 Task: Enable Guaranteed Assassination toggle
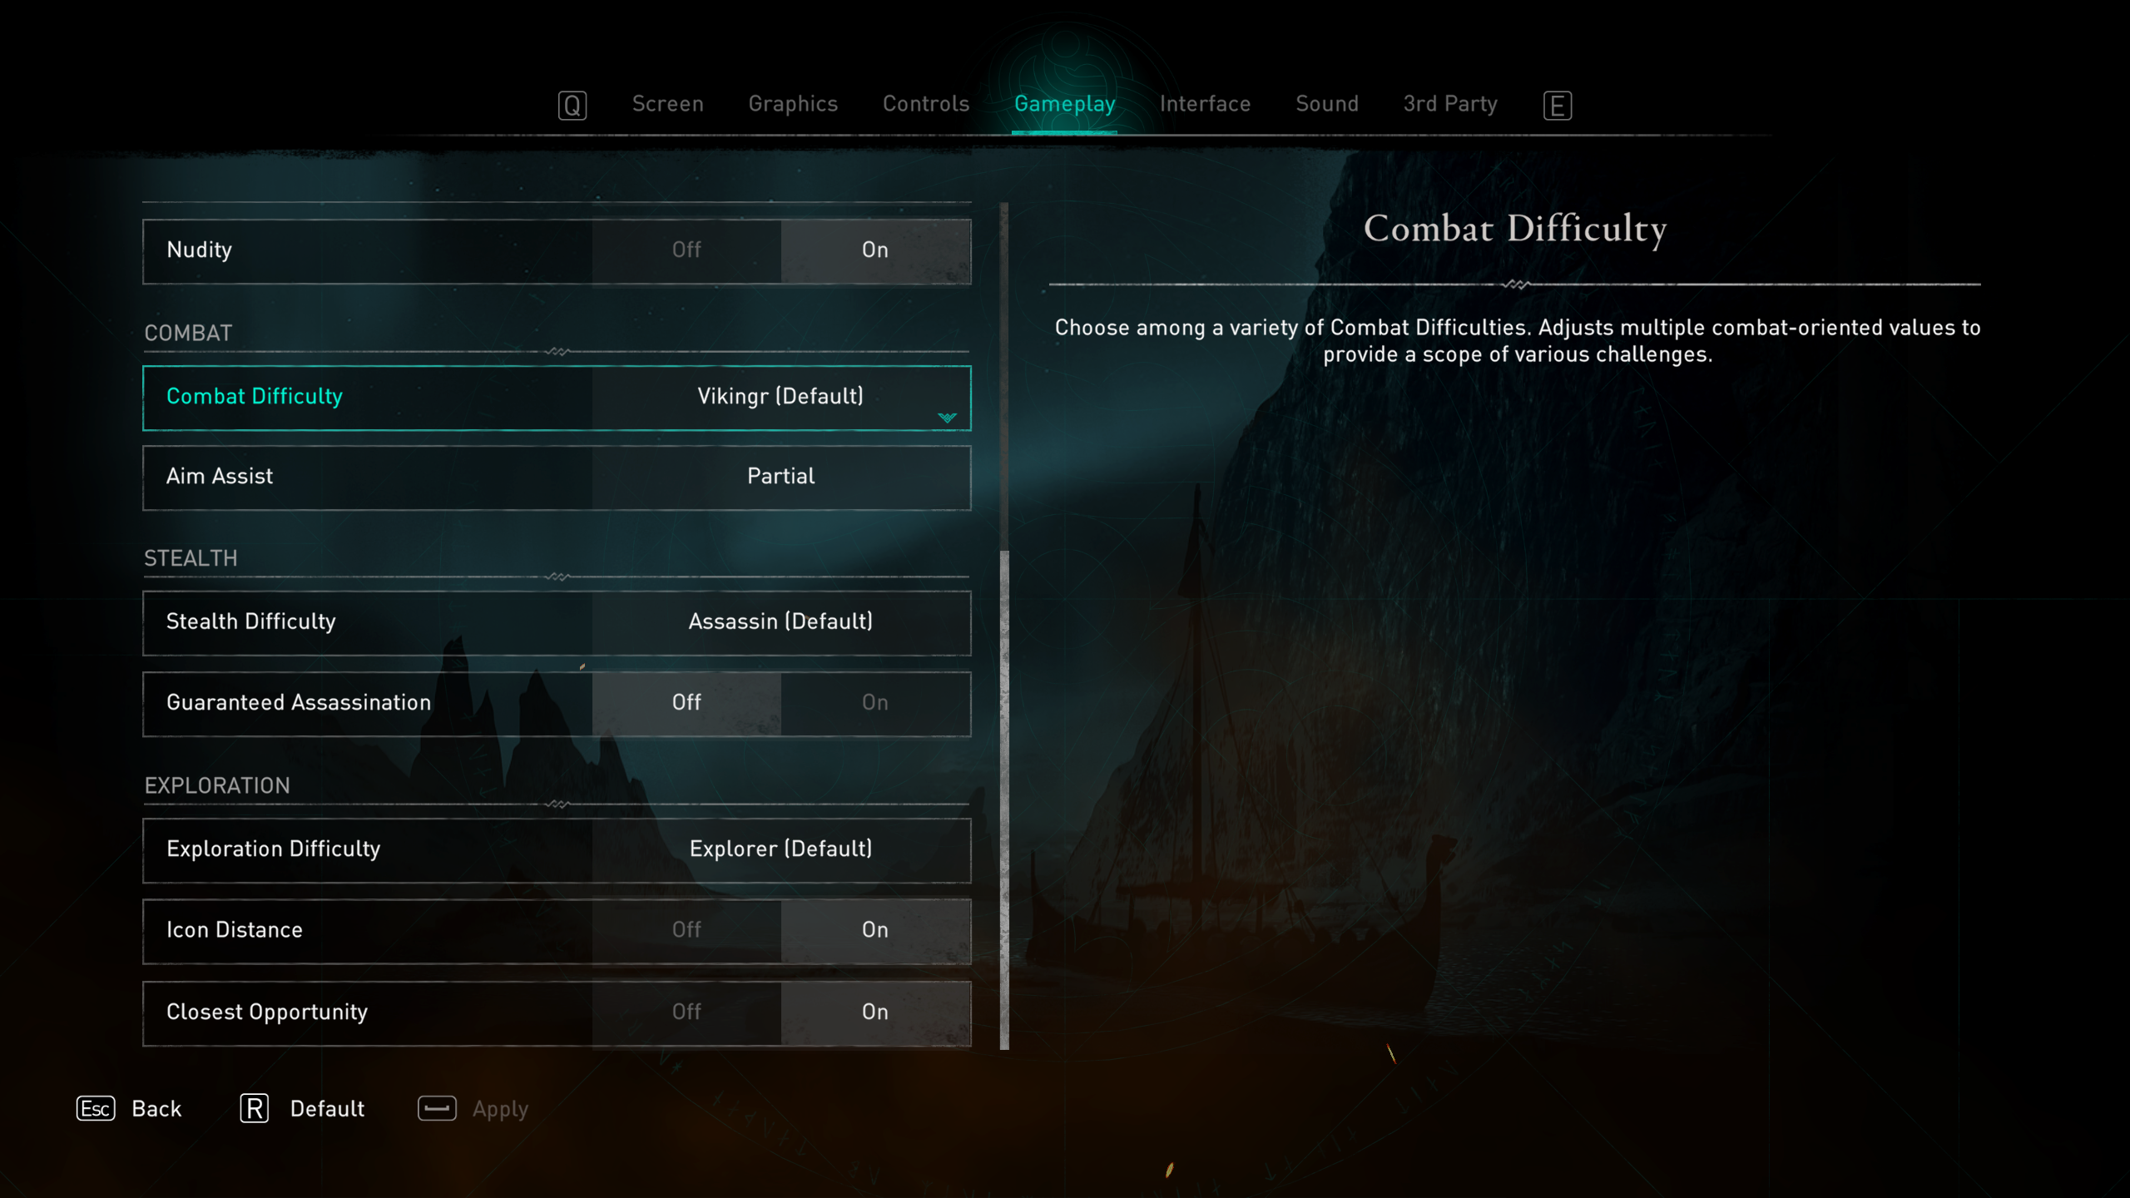874,702
